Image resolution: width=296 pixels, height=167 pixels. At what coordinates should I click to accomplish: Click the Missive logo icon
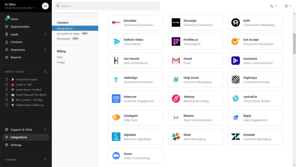[176, 118]
